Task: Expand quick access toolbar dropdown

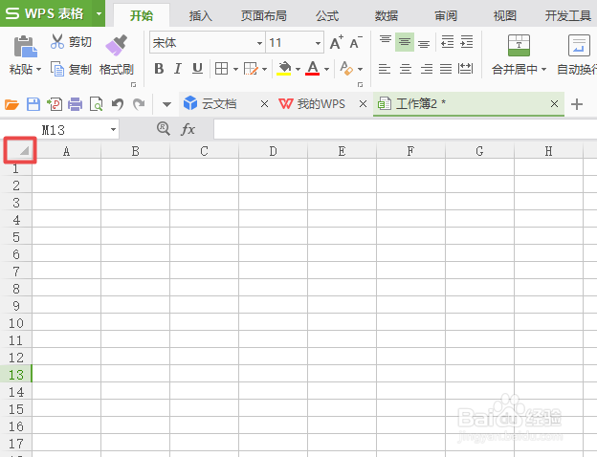Action: coord(166,104)
